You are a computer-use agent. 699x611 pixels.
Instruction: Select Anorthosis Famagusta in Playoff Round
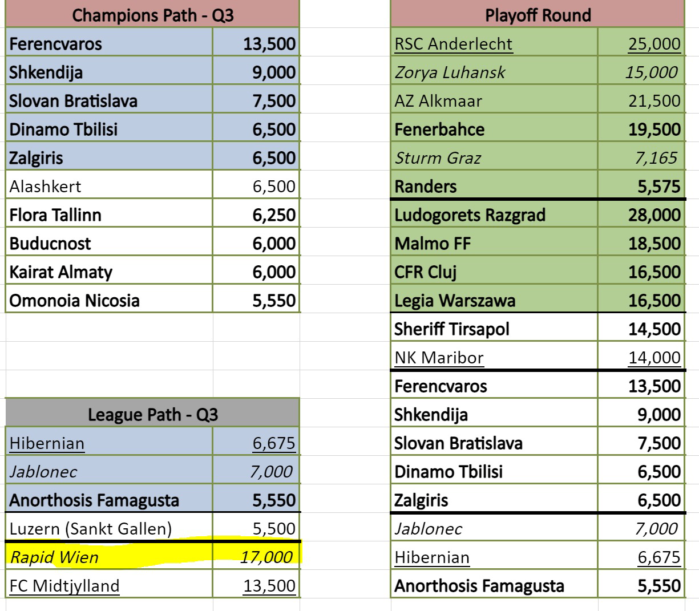pyautogui.click(x=495, y=585)
